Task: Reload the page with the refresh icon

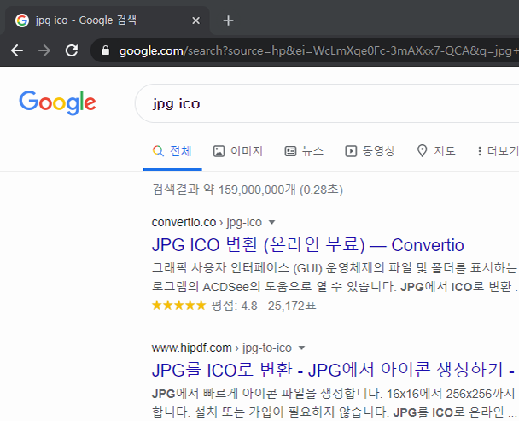Action: (x=72, y=50)
